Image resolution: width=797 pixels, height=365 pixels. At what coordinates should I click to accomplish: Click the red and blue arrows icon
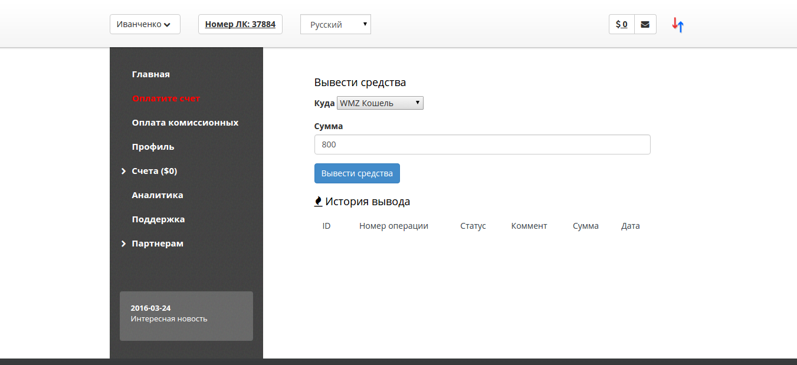pos(678,25)
